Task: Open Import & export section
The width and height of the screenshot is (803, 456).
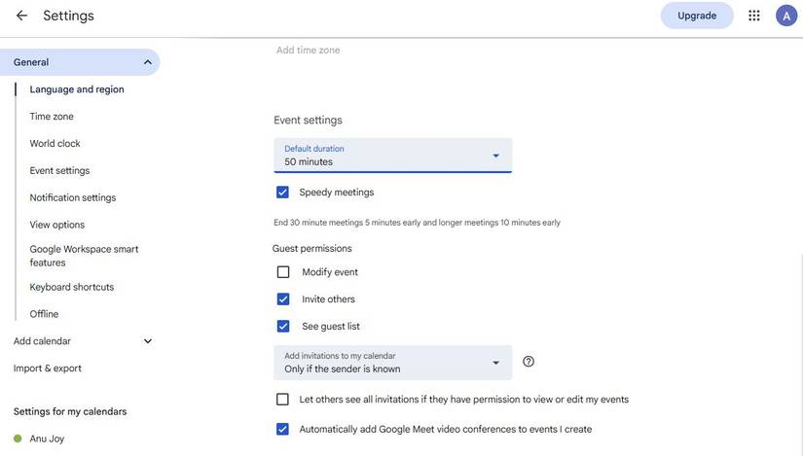Action: (47, 368)
